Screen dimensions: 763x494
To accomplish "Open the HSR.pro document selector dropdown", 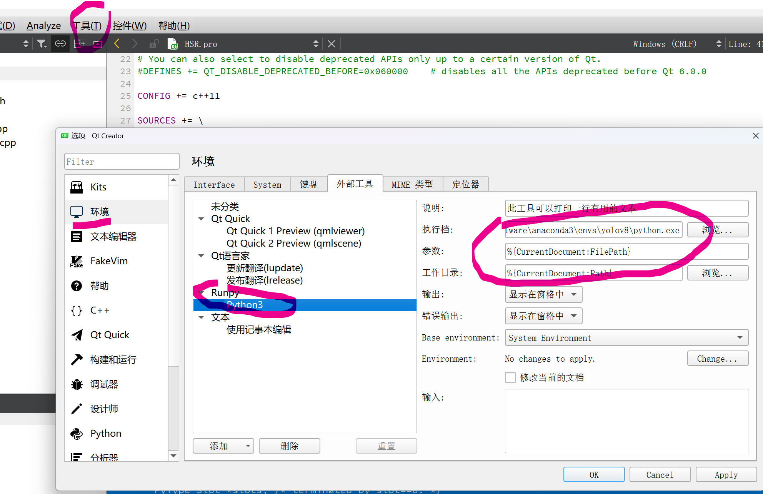I will pos(316,44).
